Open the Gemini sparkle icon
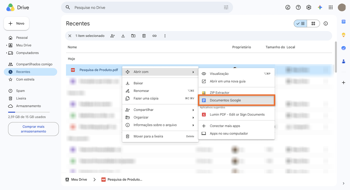The image size is (350, 190). click(320, 7)
